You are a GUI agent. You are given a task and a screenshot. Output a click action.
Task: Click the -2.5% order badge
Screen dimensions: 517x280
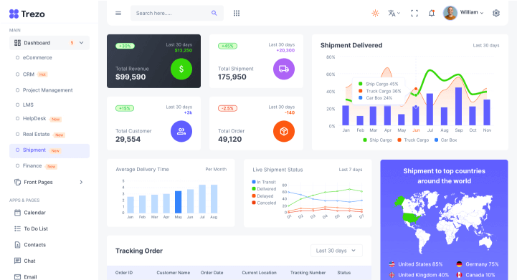tap(227, 108)
